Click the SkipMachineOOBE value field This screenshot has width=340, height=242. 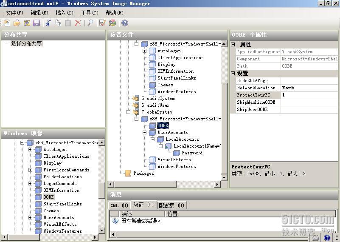(x=309, y=102)
